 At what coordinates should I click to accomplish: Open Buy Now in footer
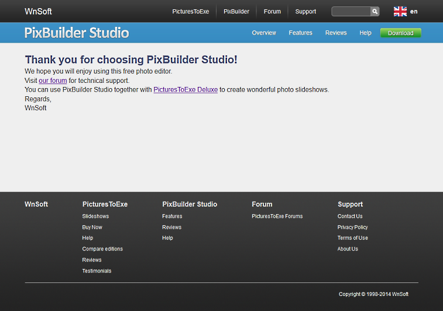pyautogui.click(x=92, y=228)
